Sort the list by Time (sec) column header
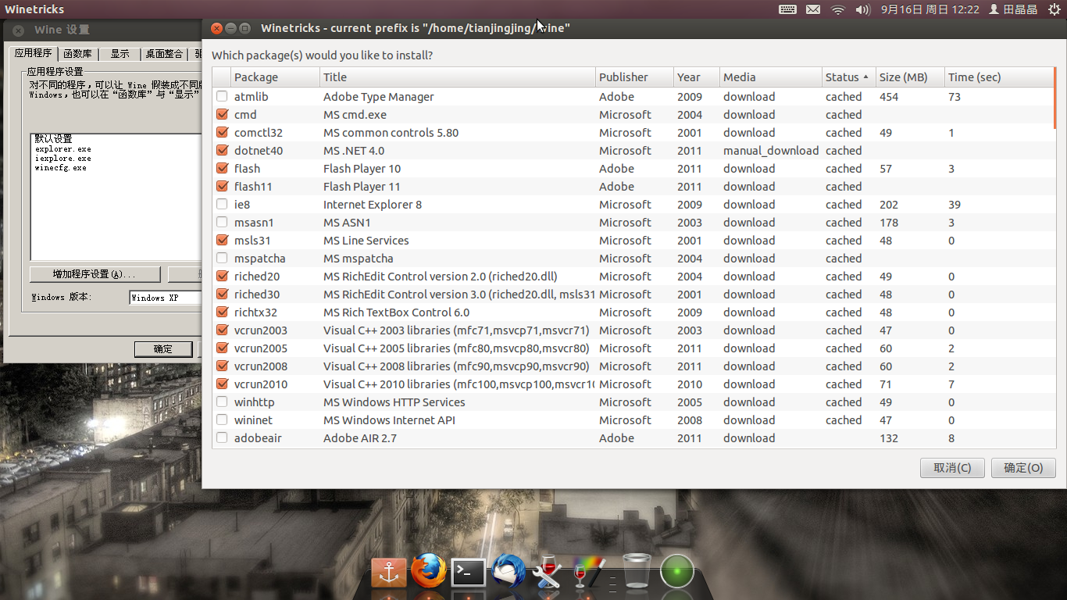Viewport: 1067px width, 600px height. coord(999,77)
